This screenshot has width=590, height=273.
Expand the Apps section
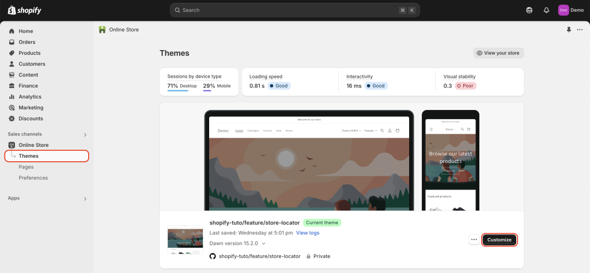[85, 199]
